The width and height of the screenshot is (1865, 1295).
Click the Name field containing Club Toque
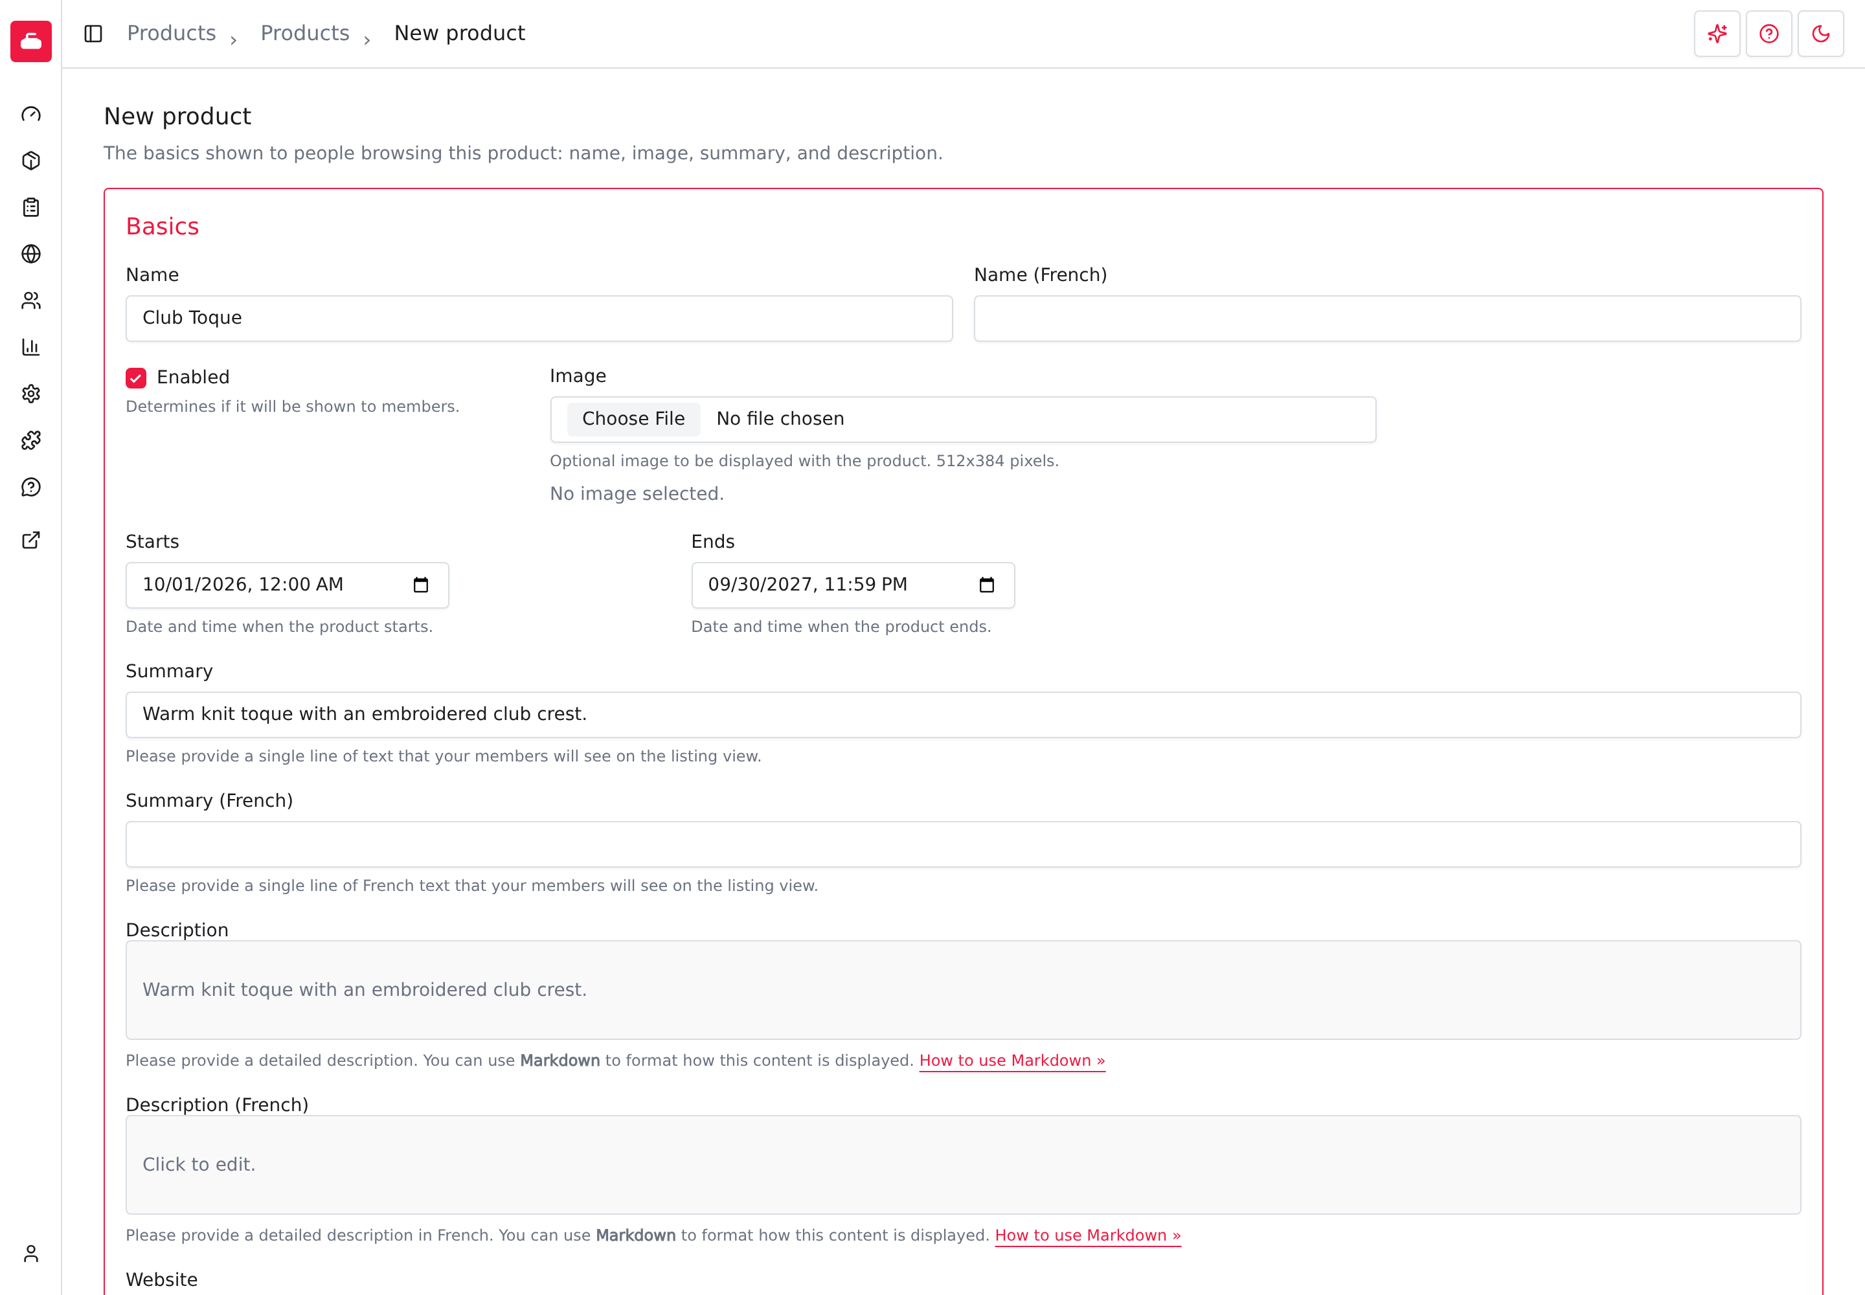(539, 318)
